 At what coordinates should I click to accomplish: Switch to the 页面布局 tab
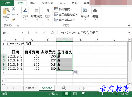point(47,3)
